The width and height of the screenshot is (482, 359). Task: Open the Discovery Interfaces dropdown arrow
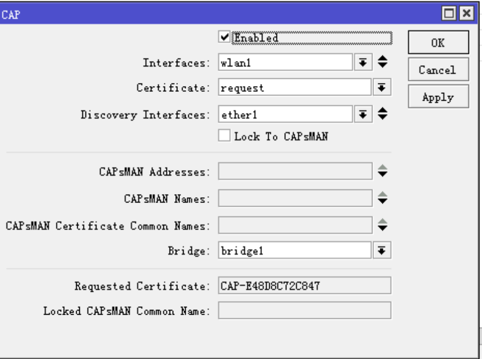(x=363, y=114)
